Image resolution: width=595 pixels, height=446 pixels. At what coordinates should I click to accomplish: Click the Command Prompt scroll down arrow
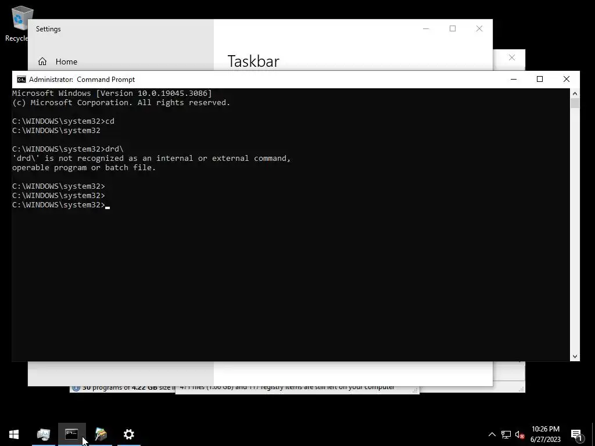tap(575, 357)
